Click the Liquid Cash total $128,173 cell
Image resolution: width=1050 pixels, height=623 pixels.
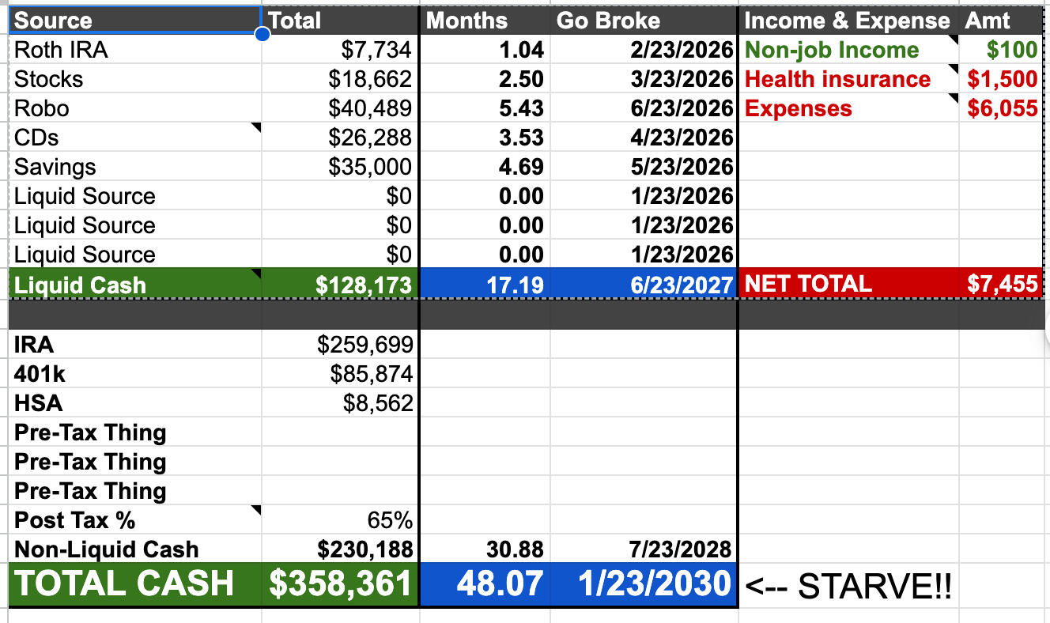[x=340, y=285]
